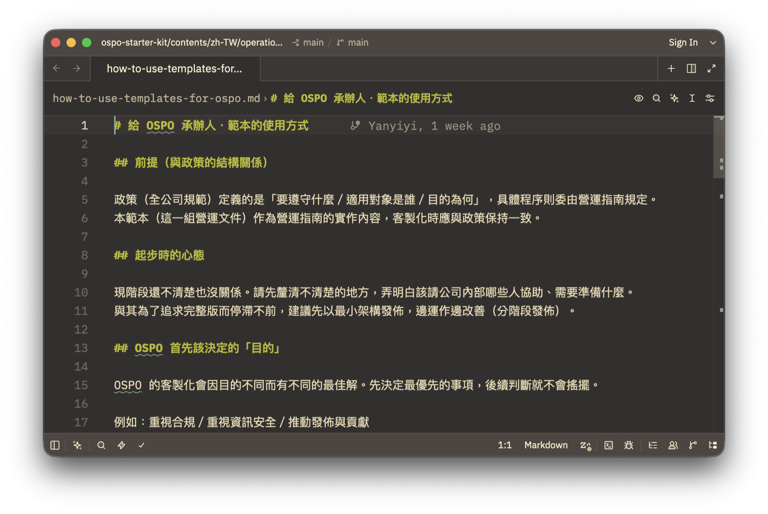Open project search in status bar
768x514 pixels.
tap(101, 445)
